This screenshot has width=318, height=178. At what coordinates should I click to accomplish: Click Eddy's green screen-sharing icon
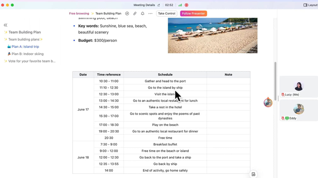pos(287,118)
